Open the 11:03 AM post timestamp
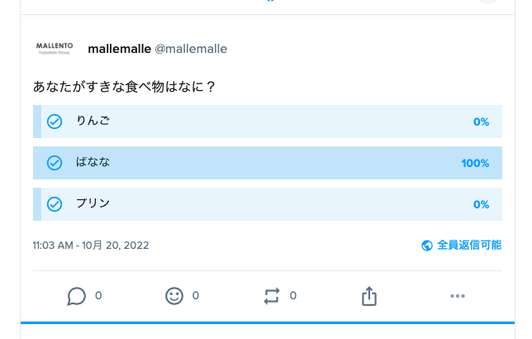 tap(91, 246)
